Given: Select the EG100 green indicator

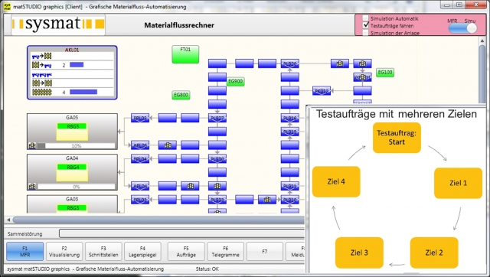Looking at the screenshot, I should (385, 73).
